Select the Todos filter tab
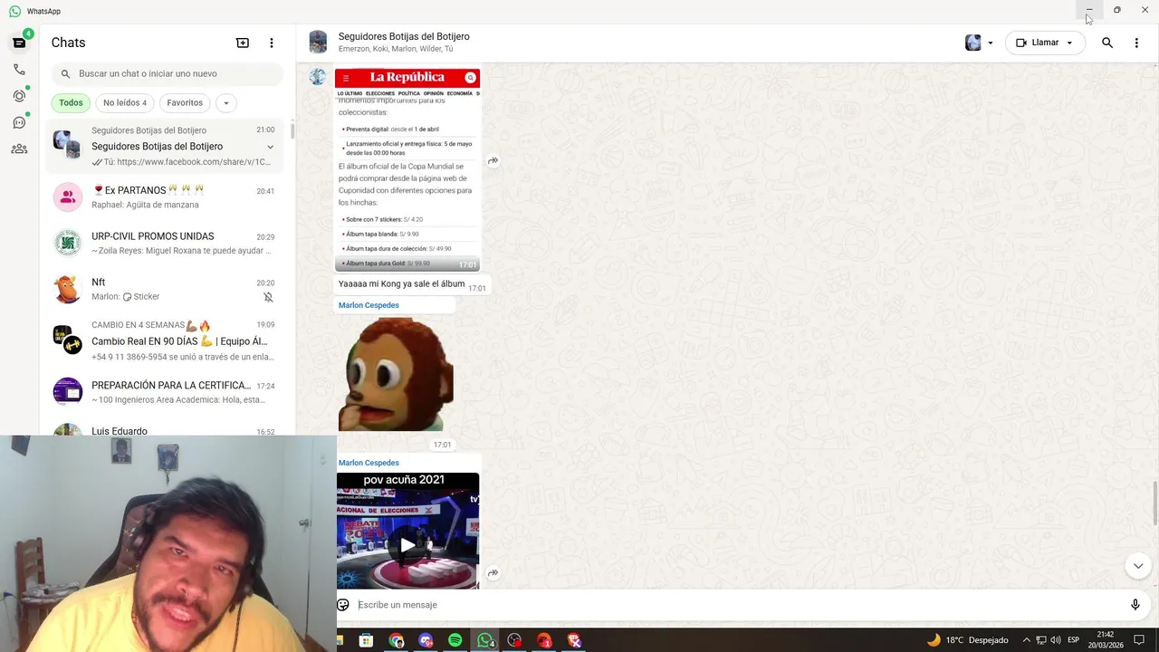This screenshot has width=1159, height=652. (x=71, y=103)
